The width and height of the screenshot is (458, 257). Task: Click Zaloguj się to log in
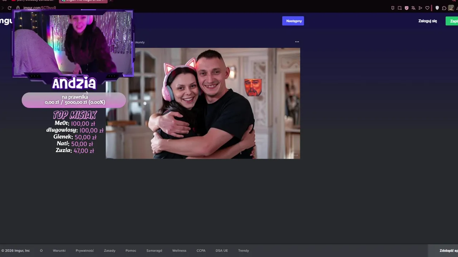pos(428,21)
